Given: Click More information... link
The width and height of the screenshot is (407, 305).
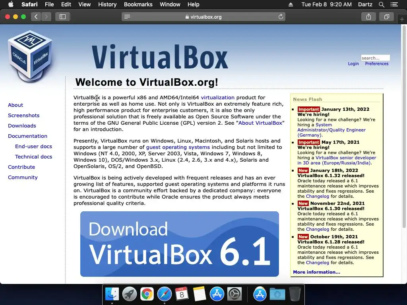Looking at the screenshot, I should point(316,272).
